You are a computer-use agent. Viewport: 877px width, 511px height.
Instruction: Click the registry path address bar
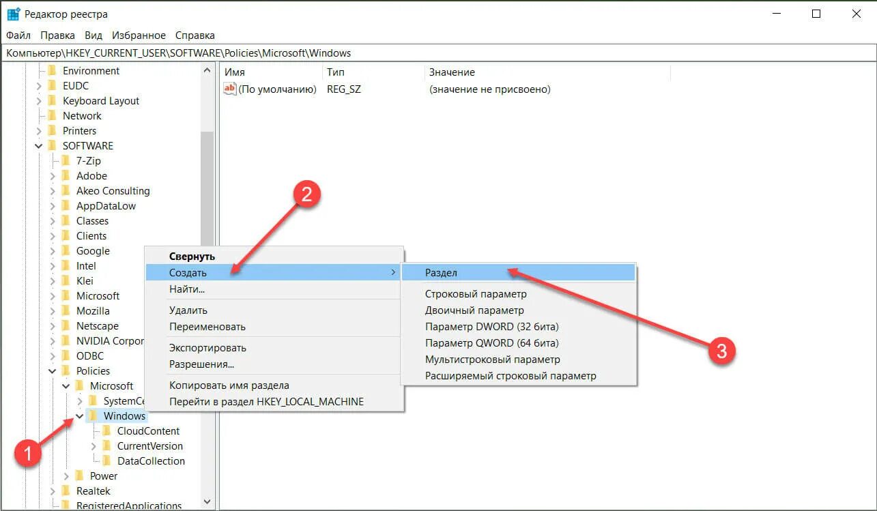[438, 53]
